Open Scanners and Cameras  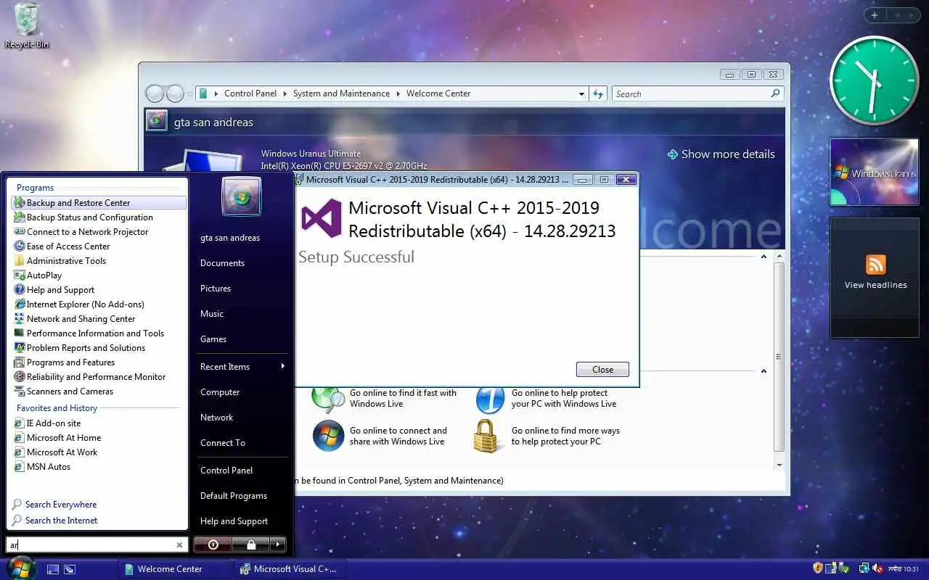63,391
